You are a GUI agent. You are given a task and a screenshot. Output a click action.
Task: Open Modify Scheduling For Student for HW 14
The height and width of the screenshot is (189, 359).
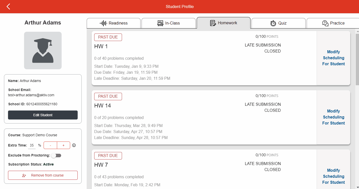point(333,117)
